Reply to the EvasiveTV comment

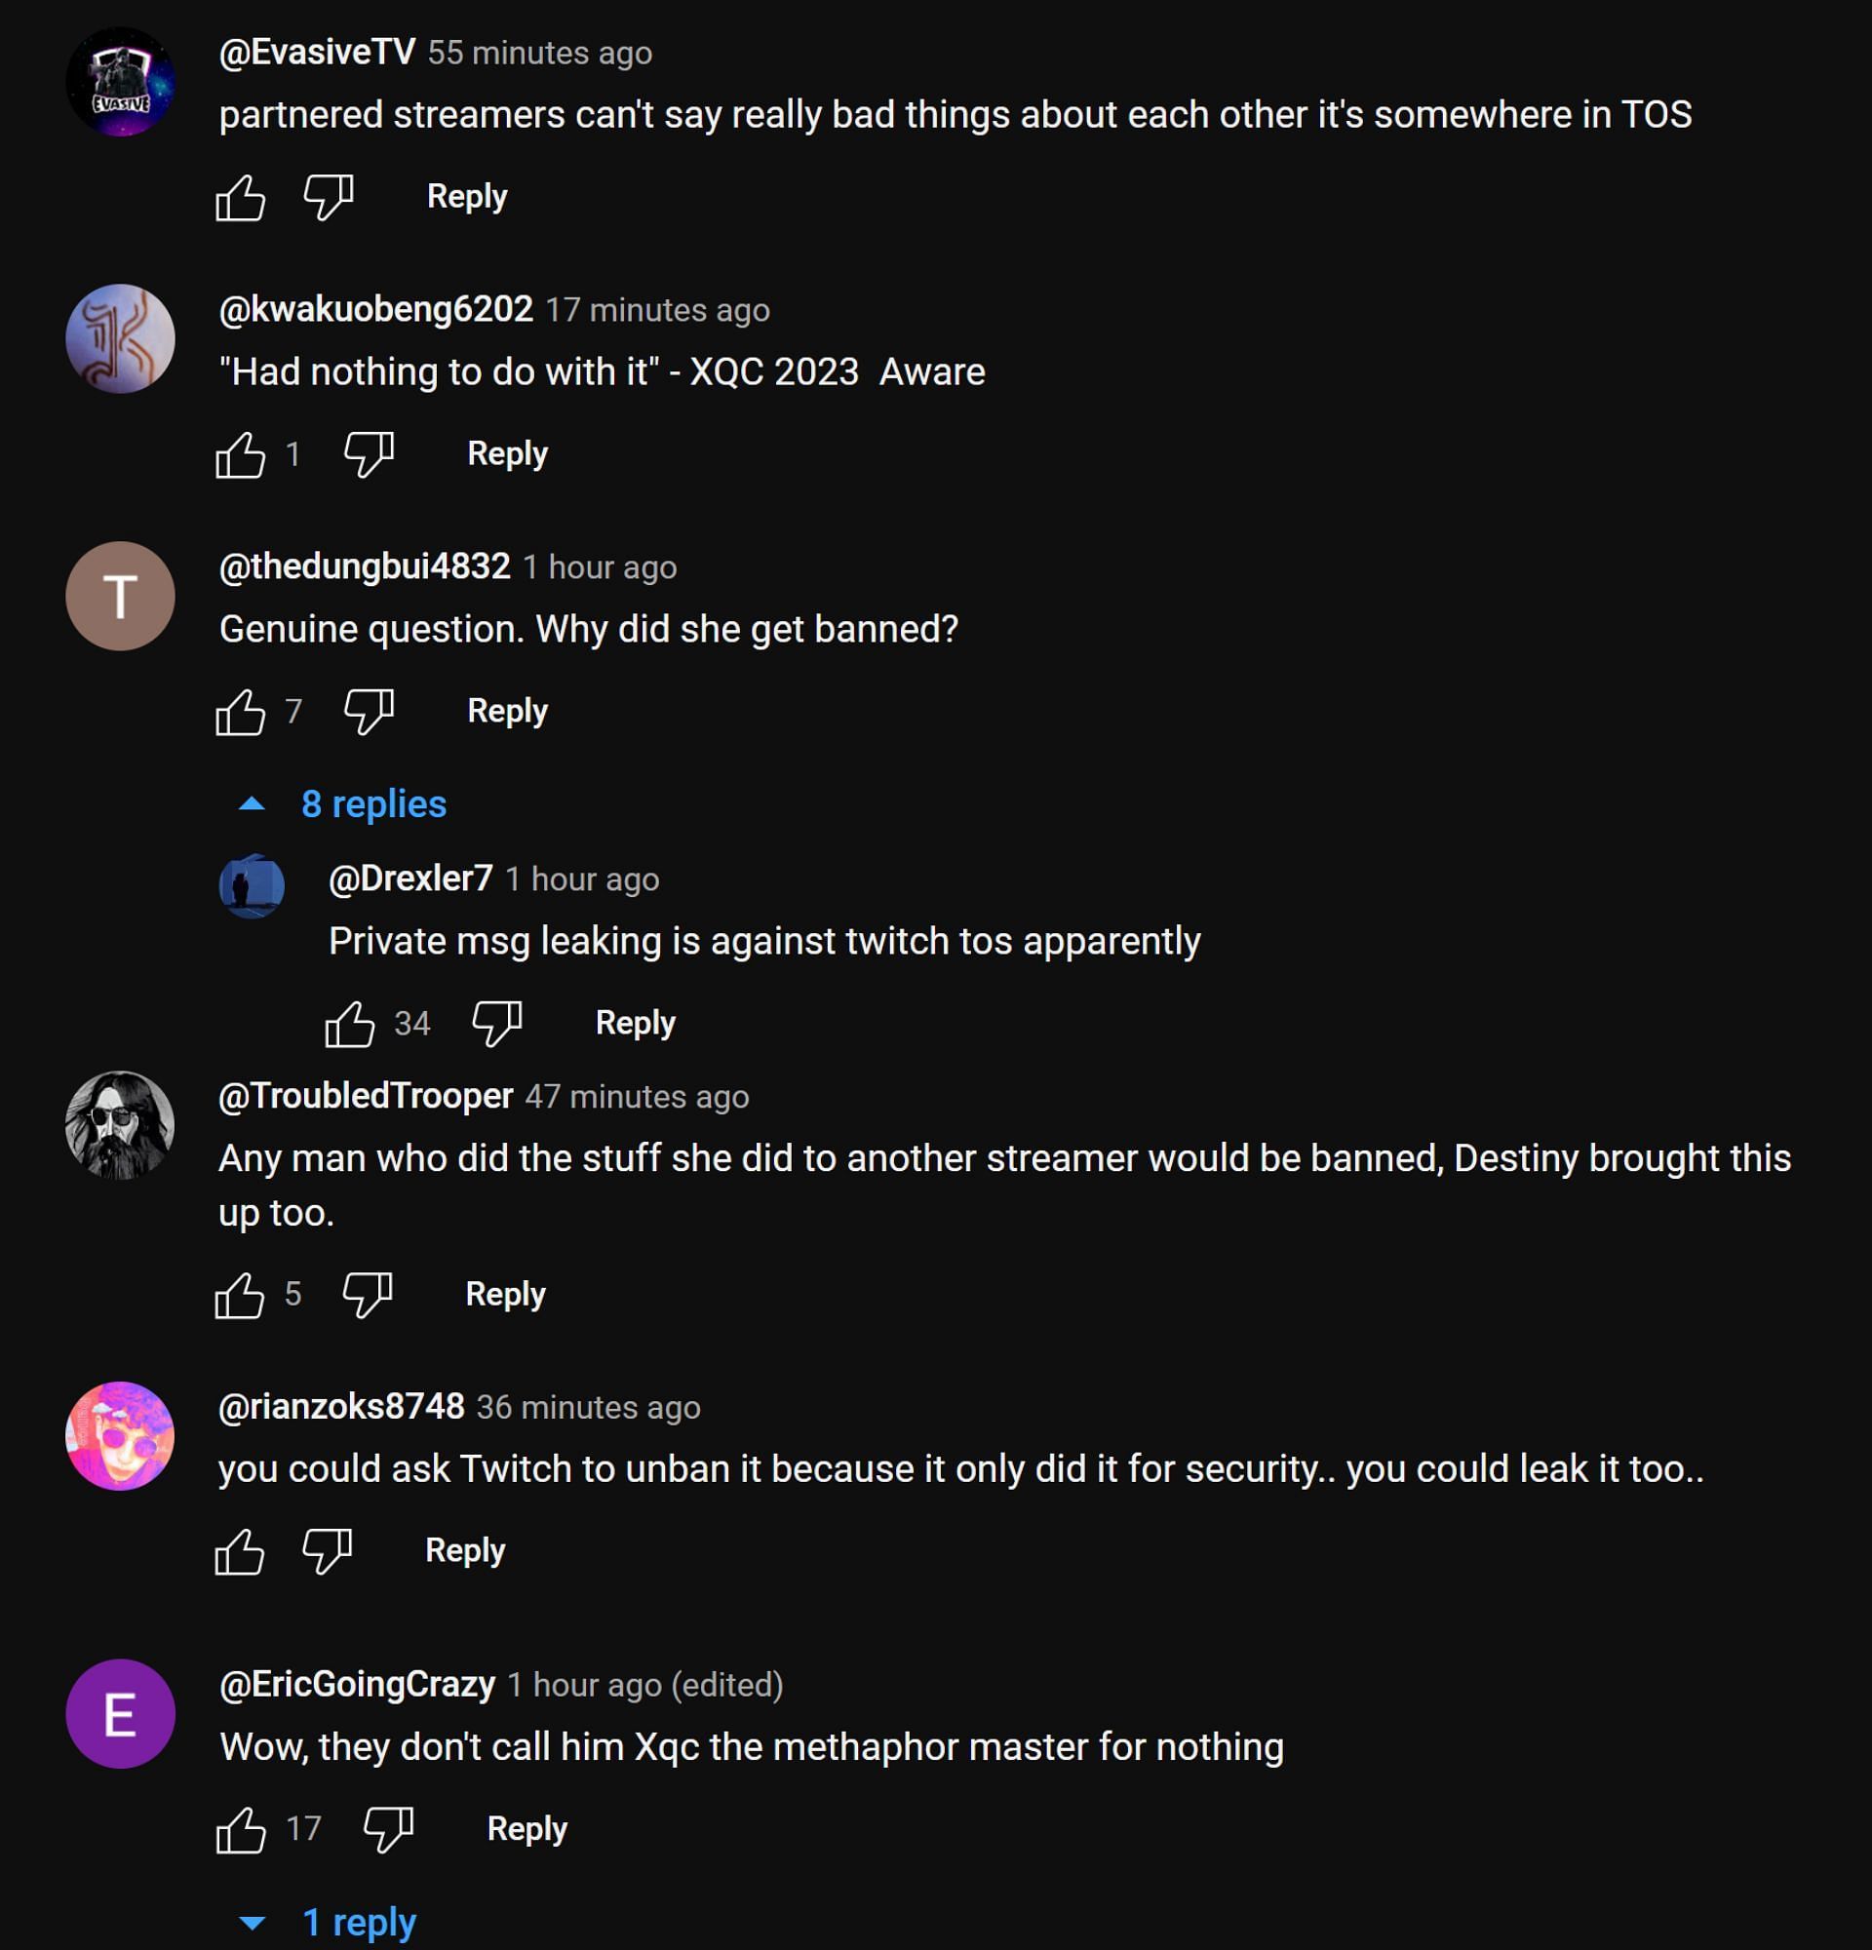click(x=466, y=197)
